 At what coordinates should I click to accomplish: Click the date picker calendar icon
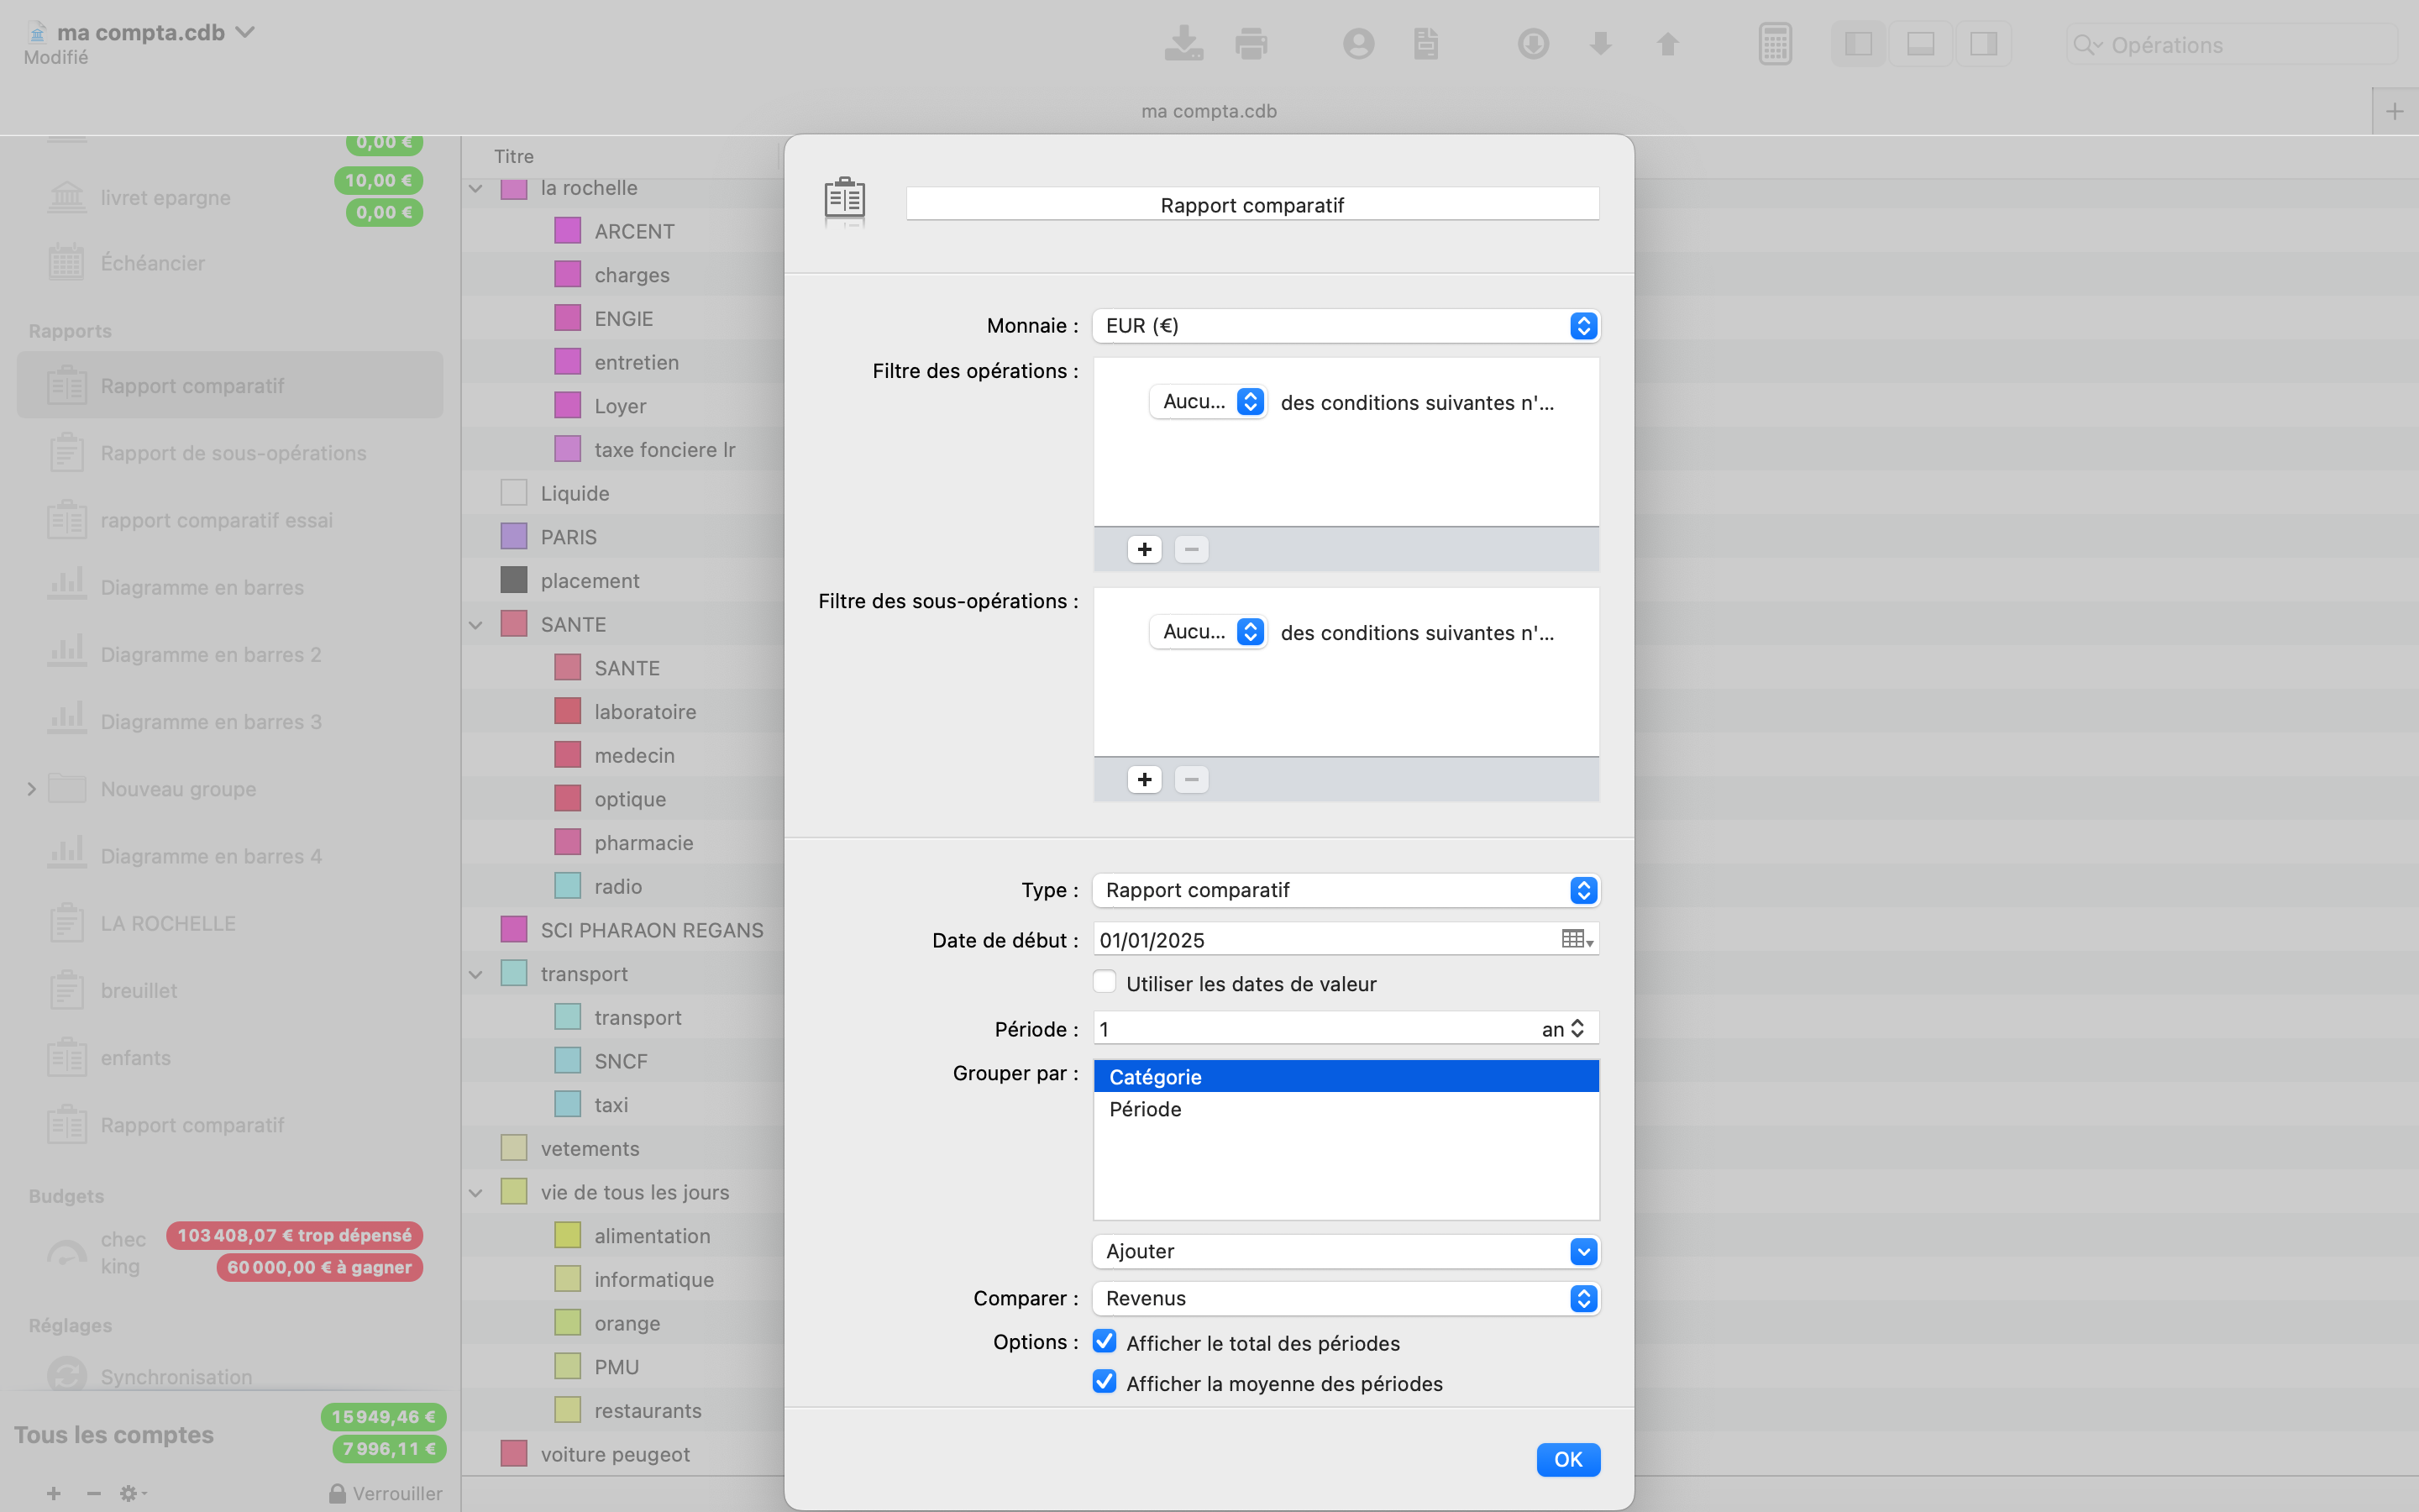[1577, 939]
